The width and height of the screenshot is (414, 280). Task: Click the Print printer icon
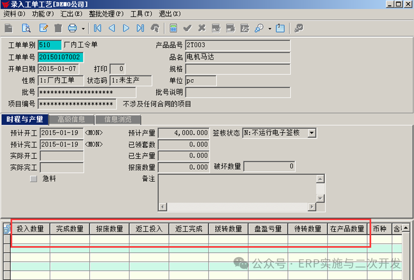pyautogui.click(x=72, y=28)
